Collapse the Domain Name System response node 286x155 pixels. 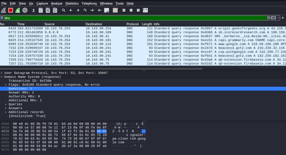click(1, 77)
